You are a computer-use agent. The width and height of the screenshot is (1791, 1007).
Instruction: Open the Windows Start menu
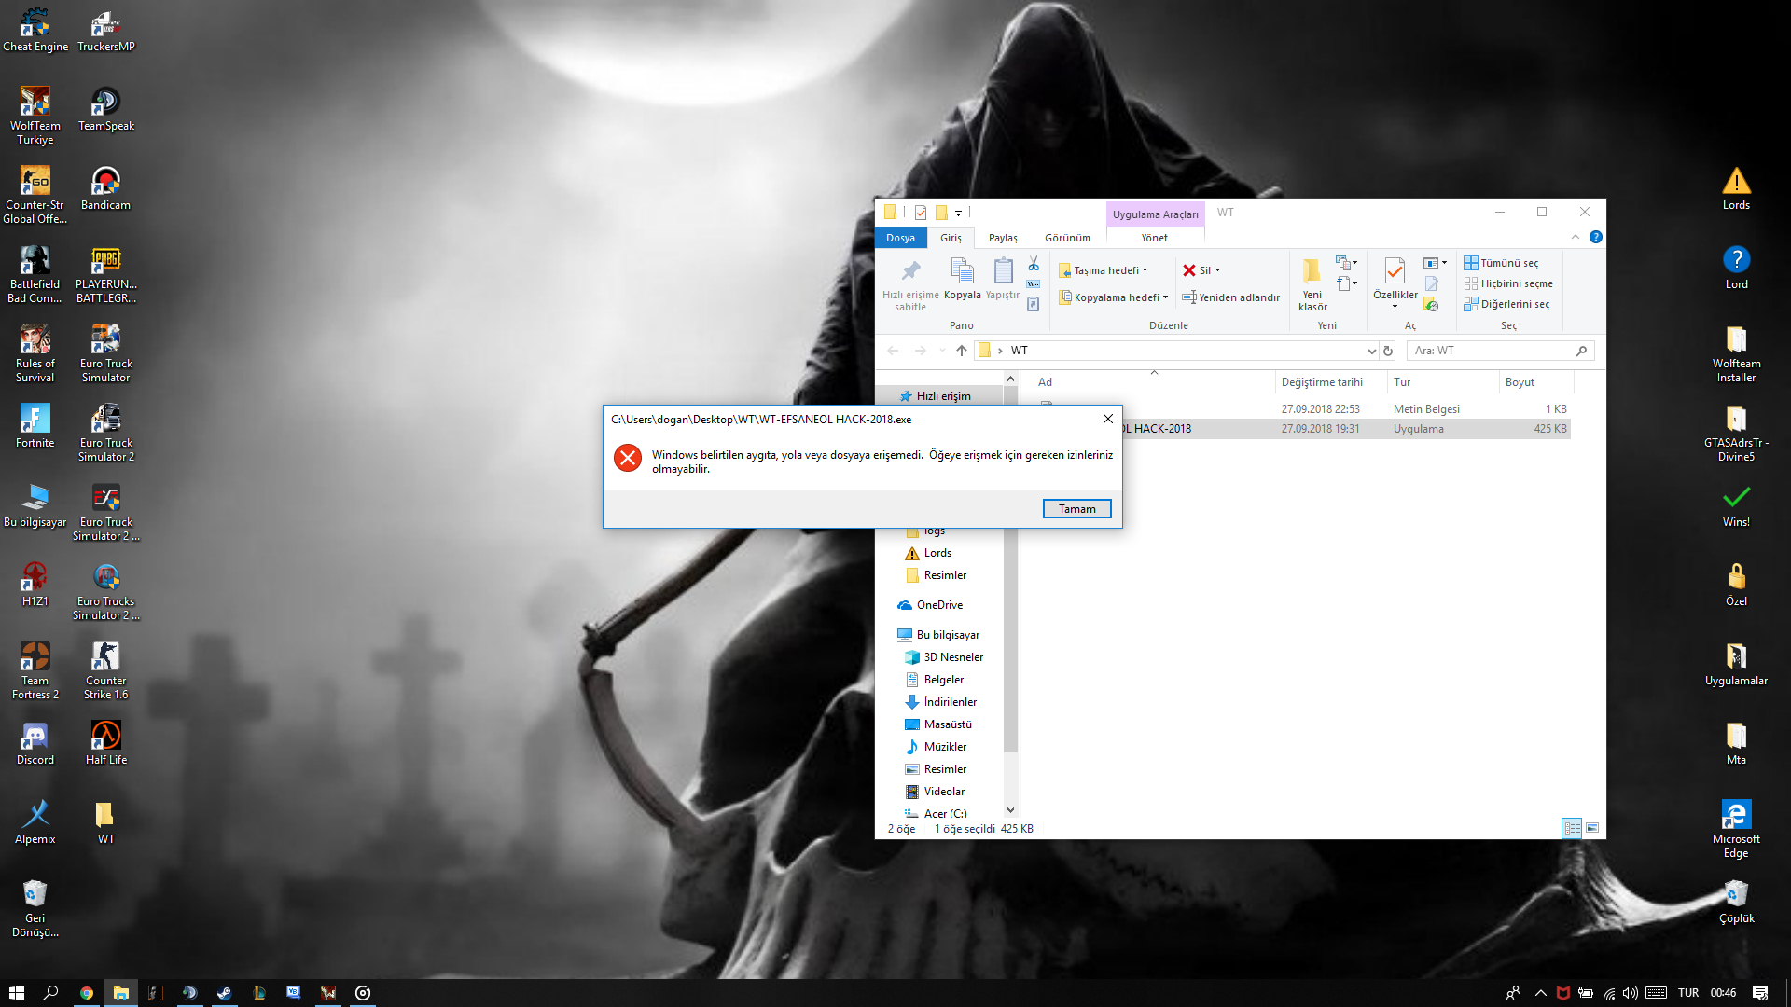click(x=17, y=993)
